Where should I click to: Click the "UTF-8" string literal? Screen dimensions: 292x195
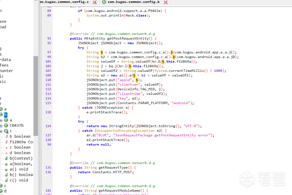(191, 126)
